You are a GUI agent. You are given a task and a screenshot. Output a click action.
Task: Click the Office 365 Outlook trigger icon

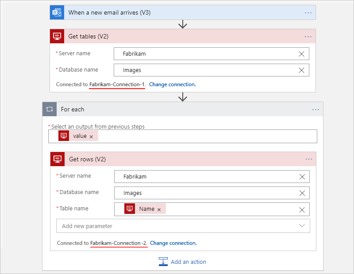point(57,12)
